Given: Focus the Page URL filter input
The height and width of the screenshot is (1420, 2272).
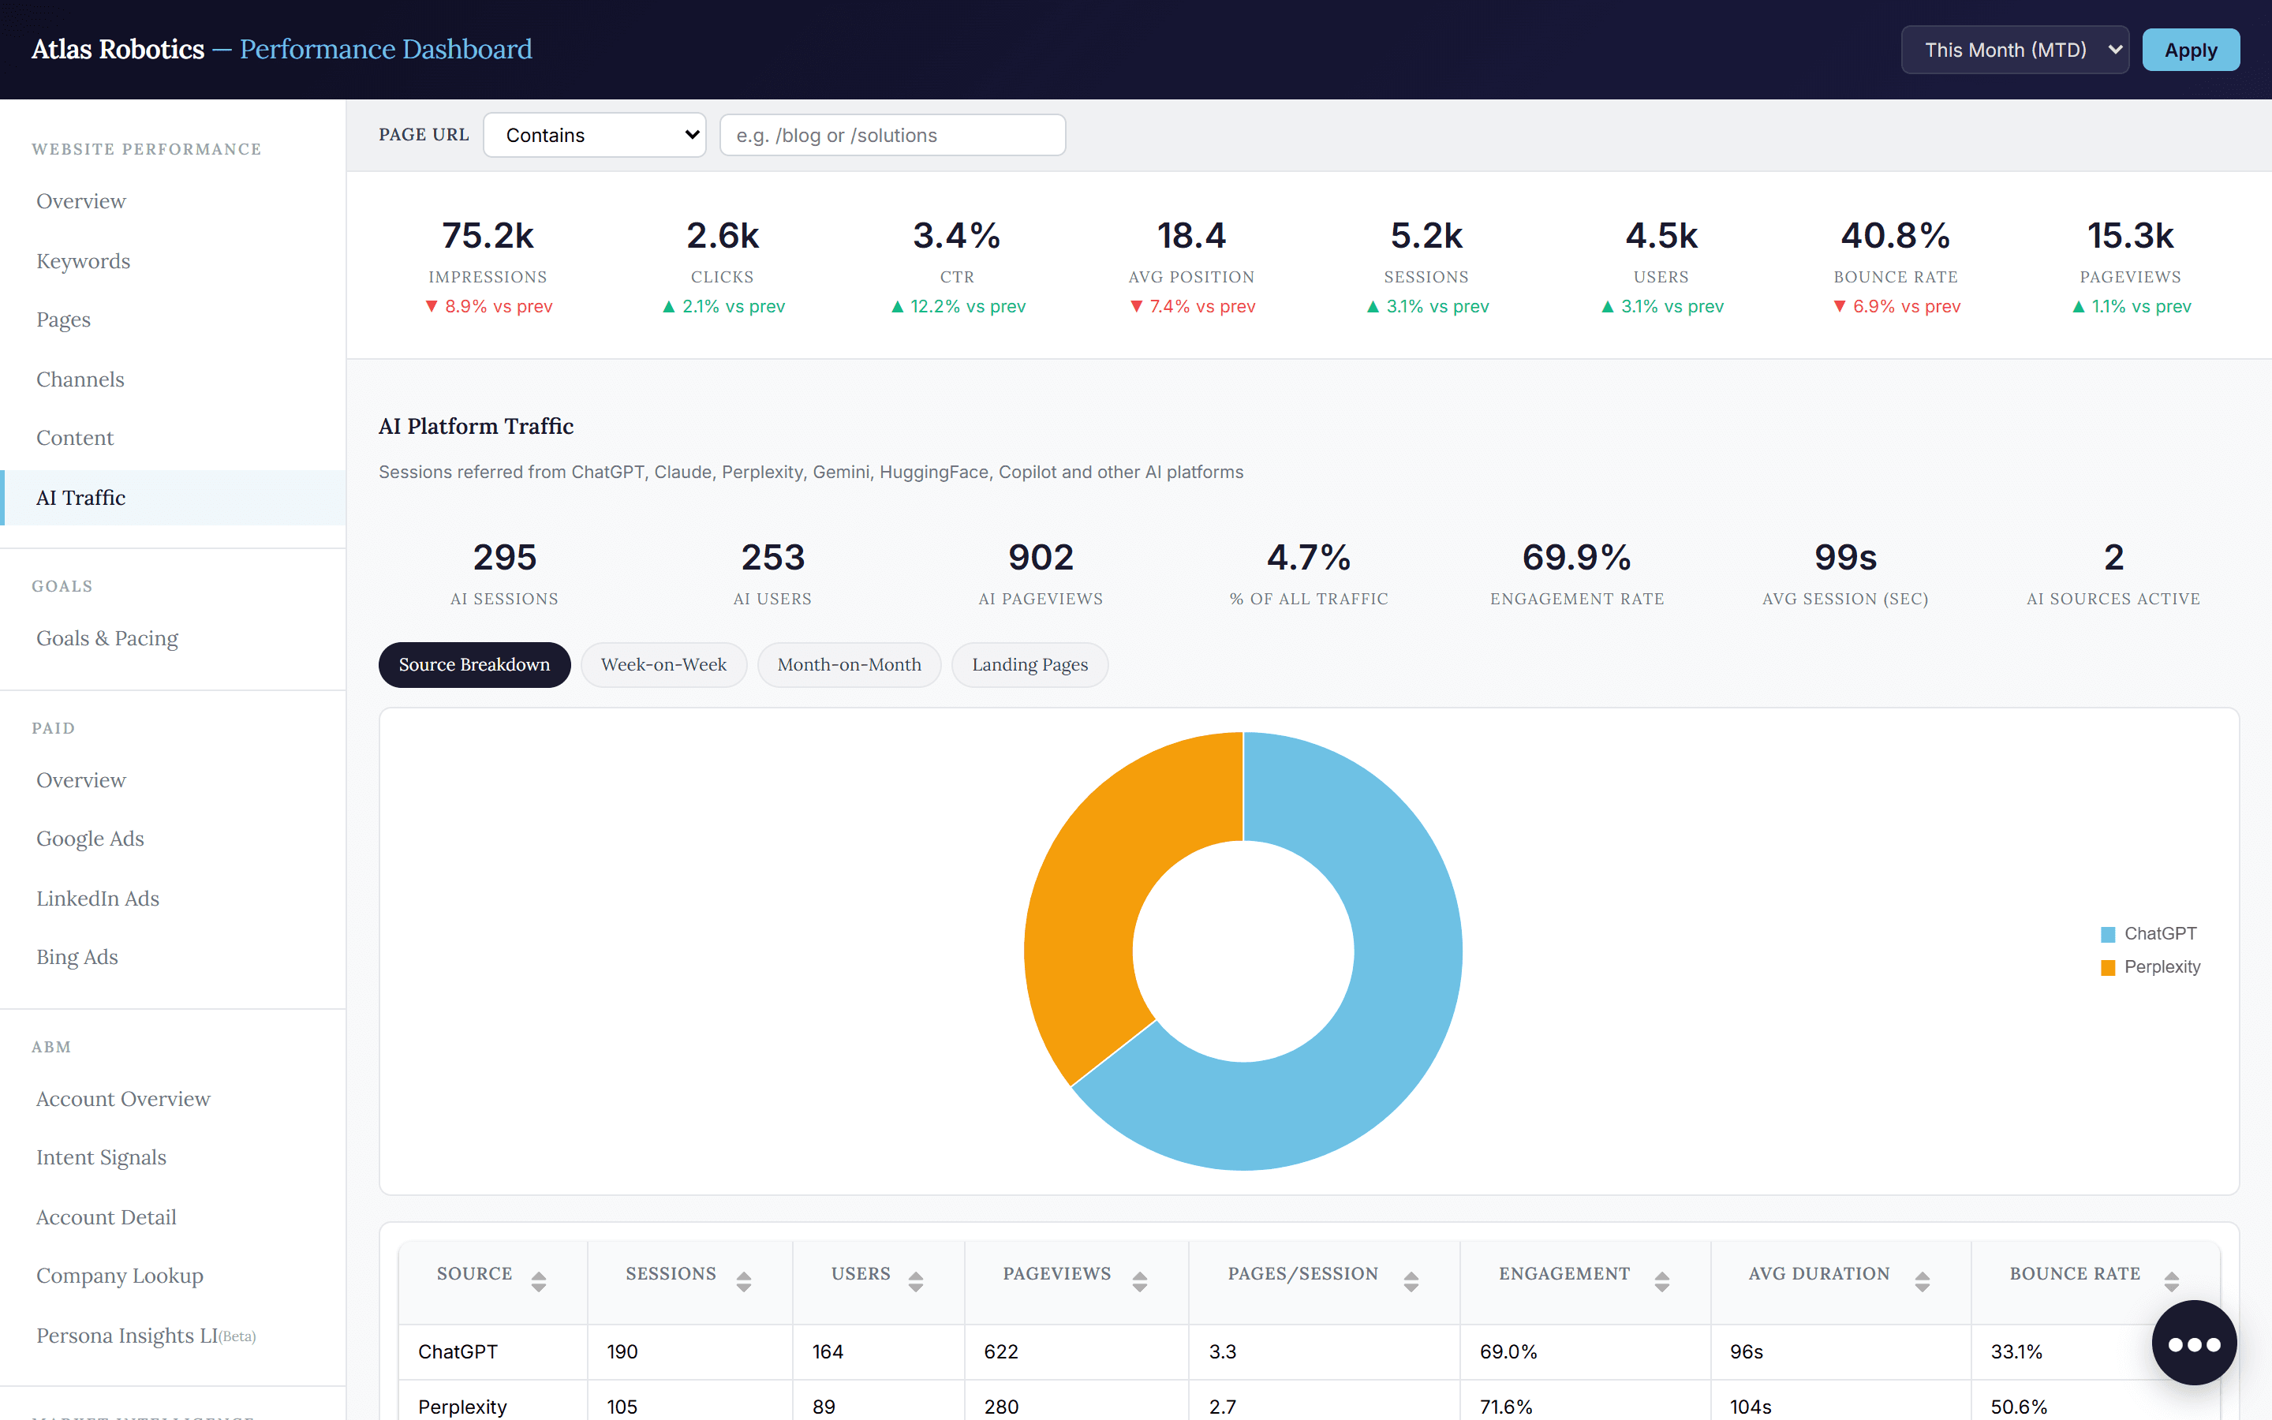Looking at the screenshot, I should pos(892,135).
